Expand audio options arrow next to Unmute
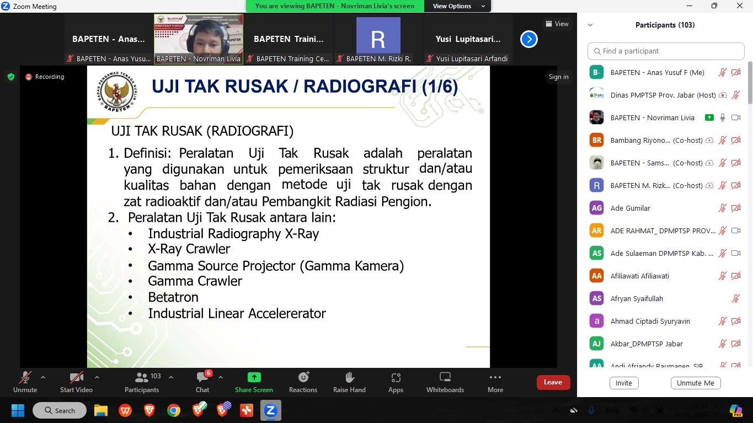This screenshot has height=423, width=753. [x=43, y=377]
